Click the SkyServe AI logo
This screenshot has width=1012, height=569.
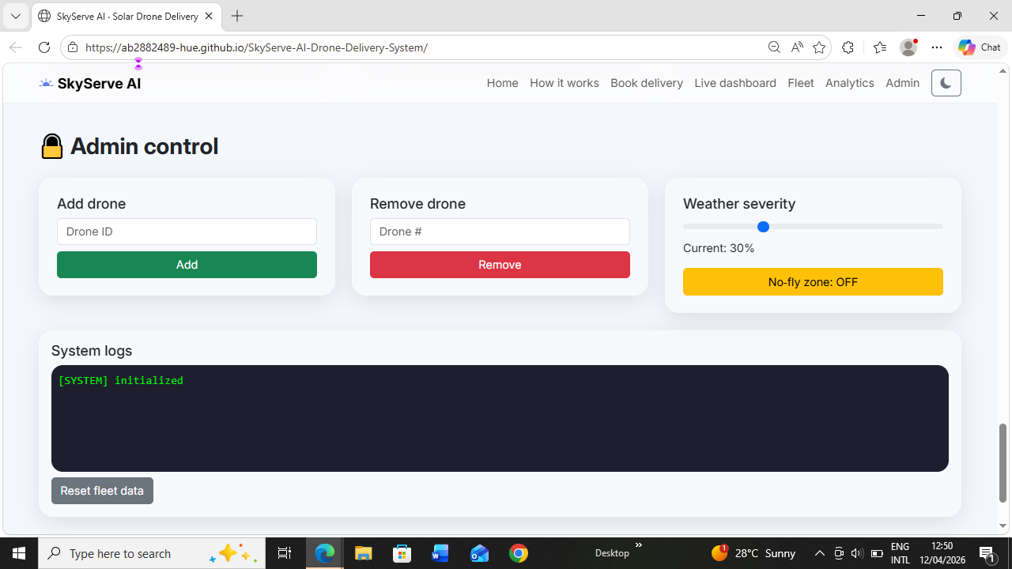click(x=90, y=83)
